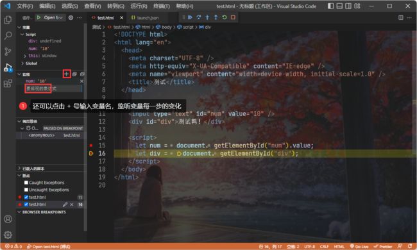Screen dimensions: 417x250
Task: Toggle the breakpoint dot on line 15
Action: pyautogui.click(x=91, y=146)
